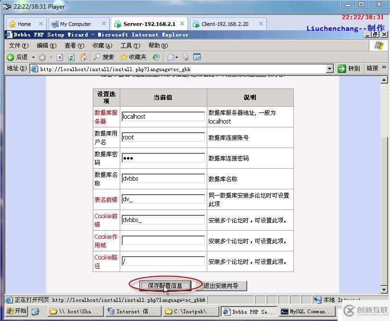The height and width of the screenshot is (321, 390).
Task: Open the 收藏(A) menu
Action: [x=102, y=46]
